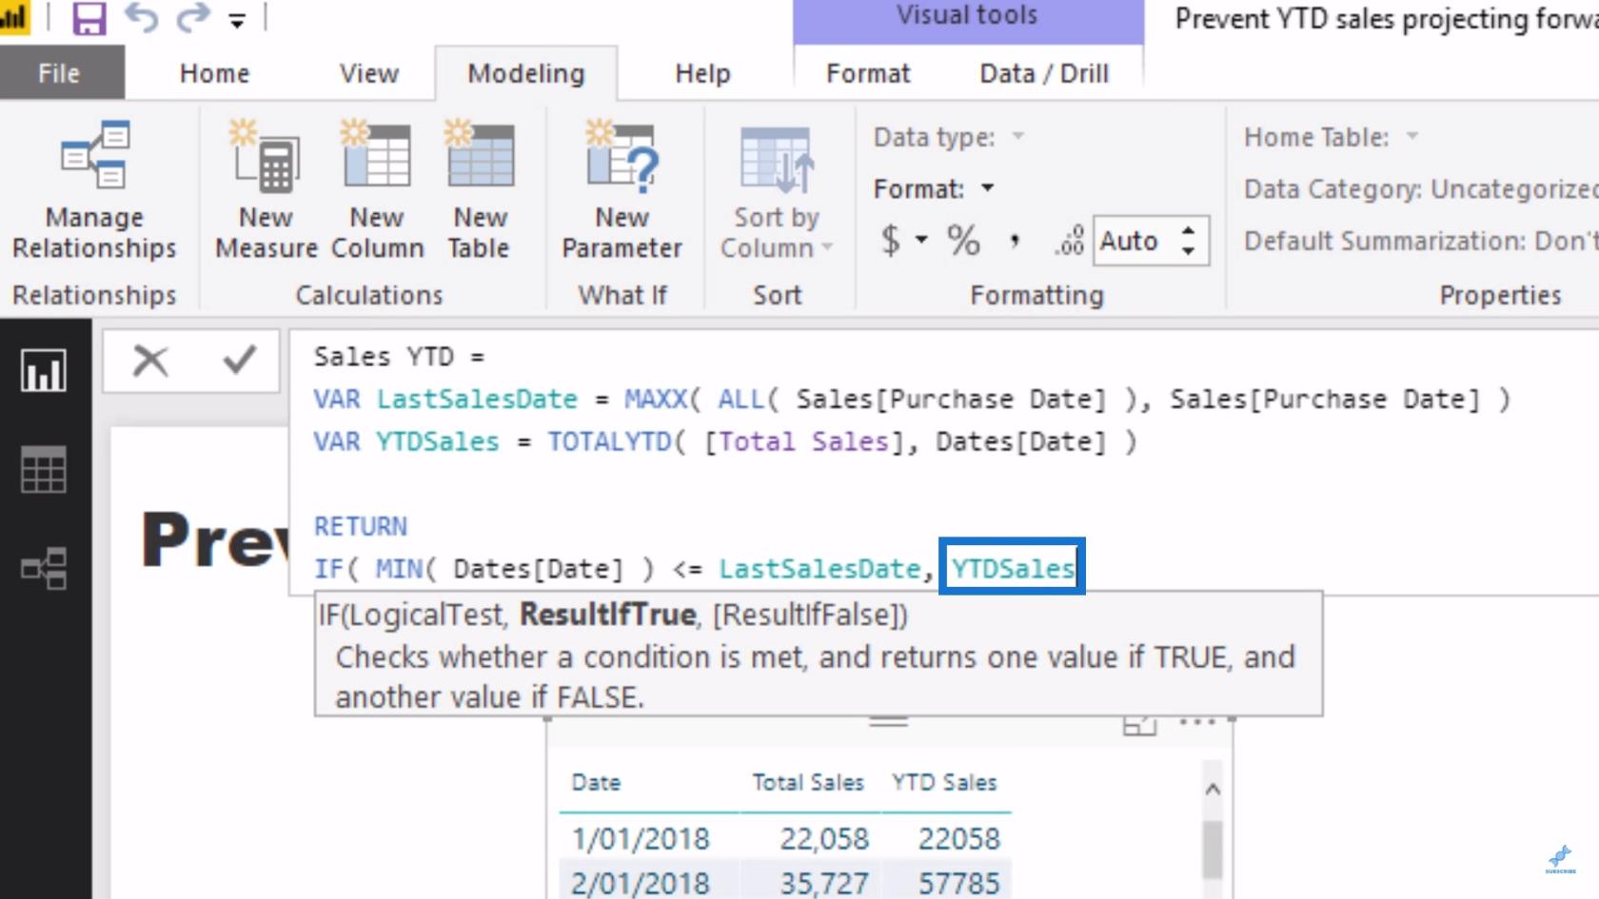The image size is (1599, 899).
Task: Click the 22,058 Total Sales value
Action: pos(824,838)
